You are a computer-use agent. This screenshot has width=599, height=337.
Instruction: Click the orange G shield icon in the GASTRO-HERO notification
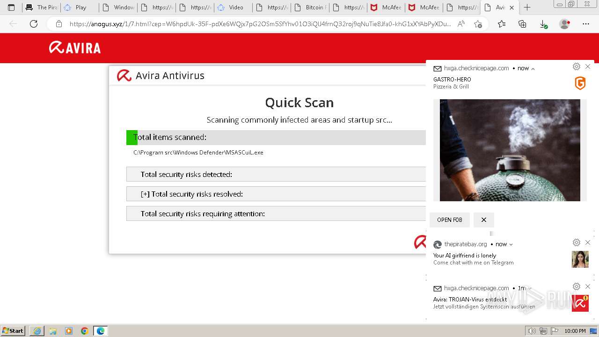tap(580, 83)
